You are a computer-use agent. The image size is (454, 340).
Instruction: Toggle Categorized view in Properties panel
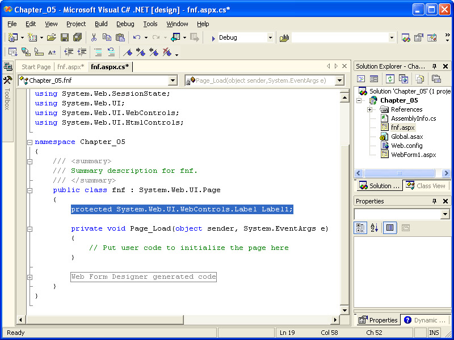point(361,228)
